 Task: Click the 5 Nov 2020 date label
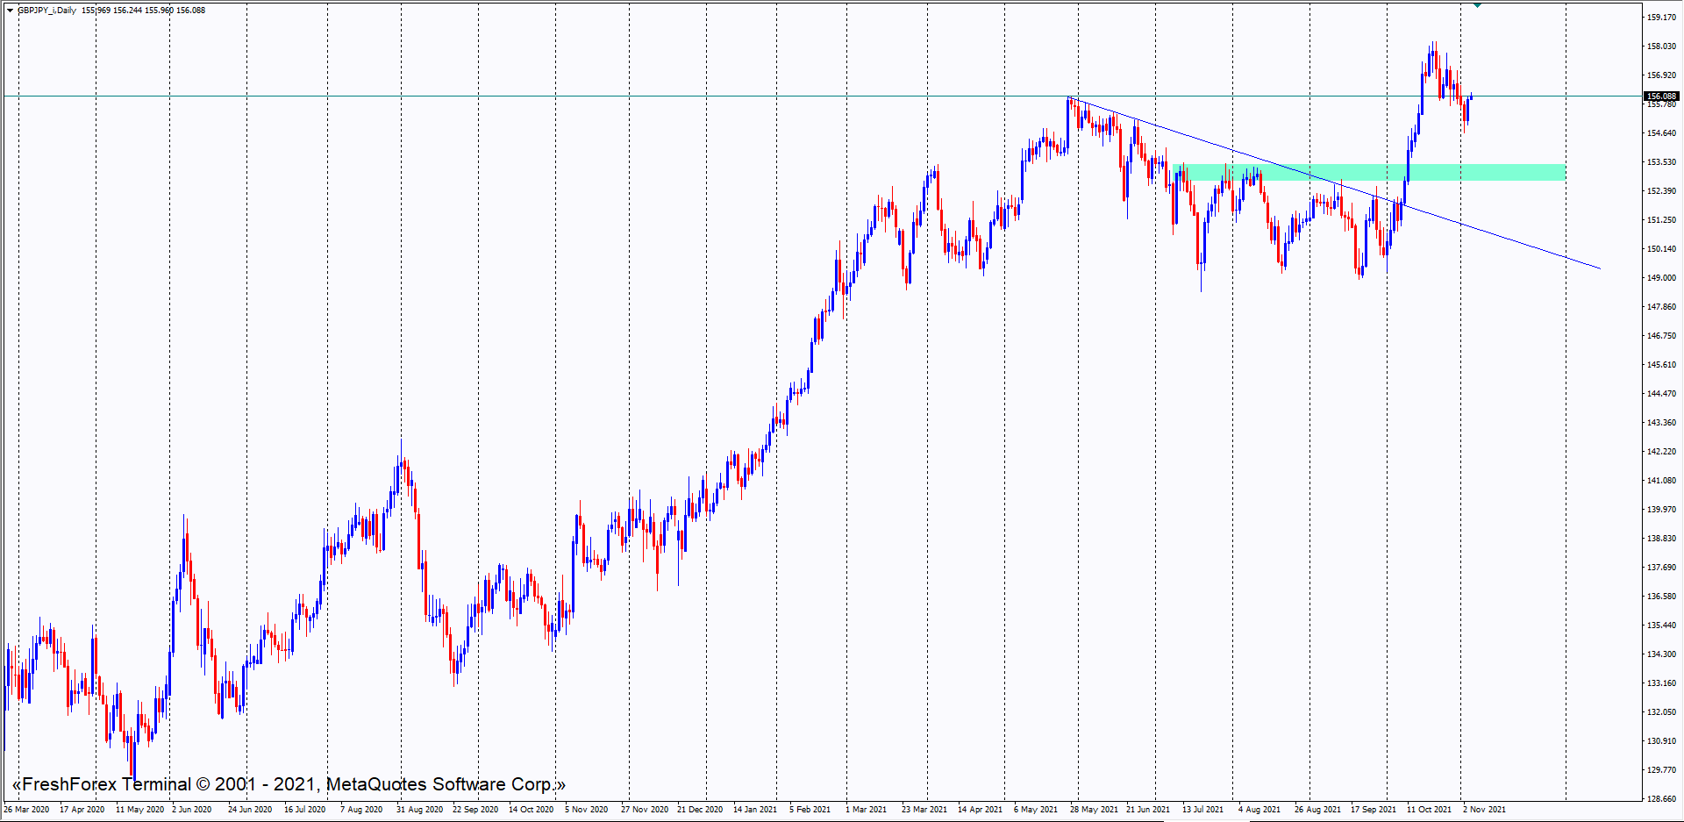tap(586, 810)
